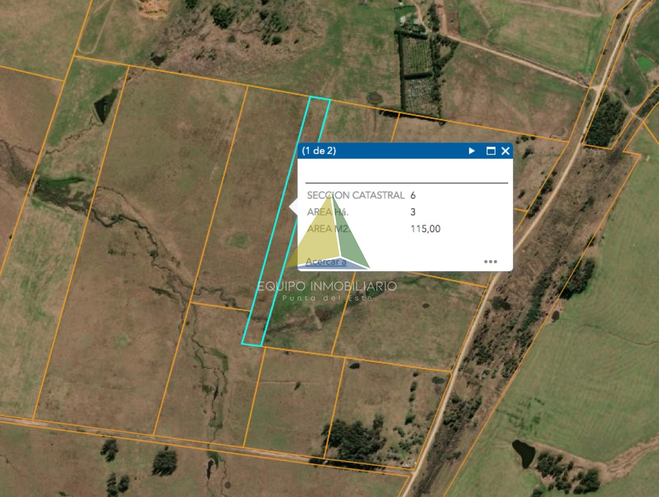Click the "(1 de 2)" popup title

[319, 151]
